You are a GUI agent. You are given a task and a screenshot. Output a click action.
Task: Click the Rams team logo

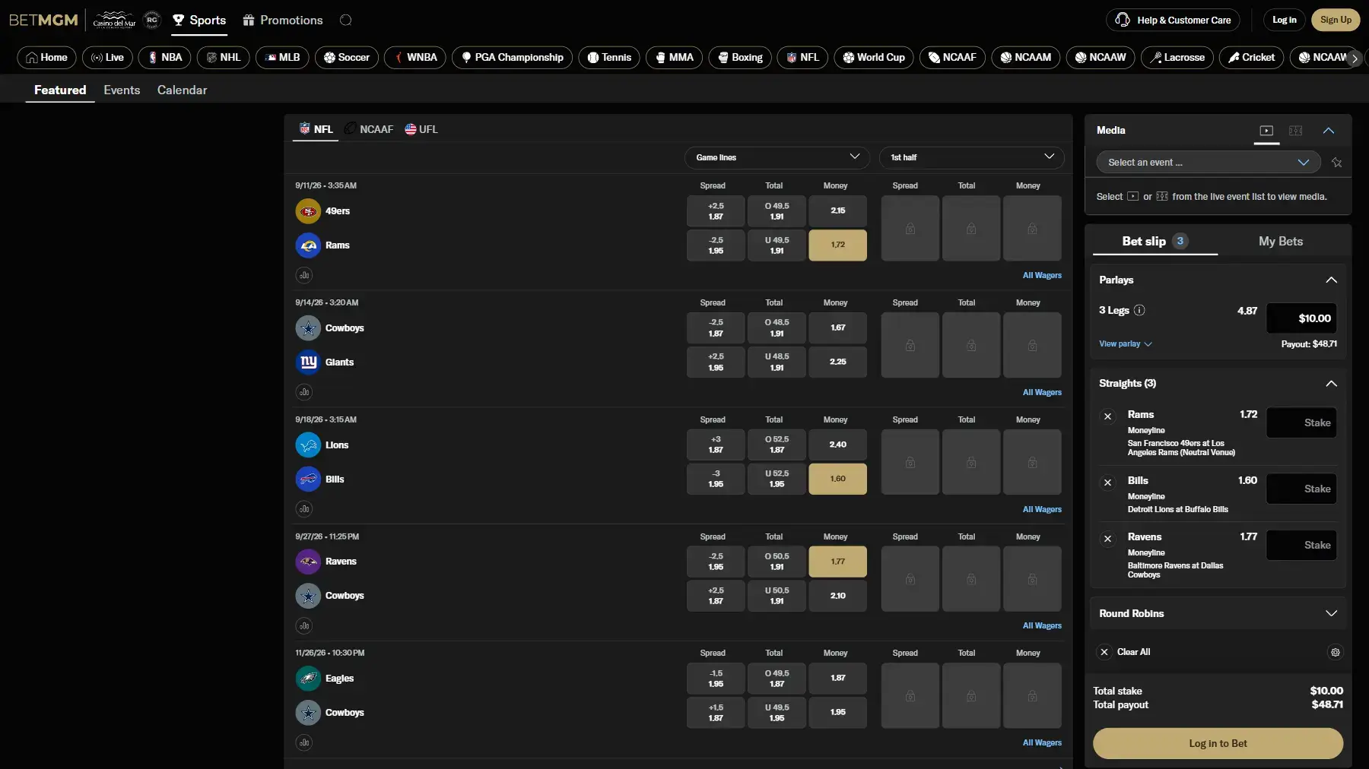click(308, 245)
